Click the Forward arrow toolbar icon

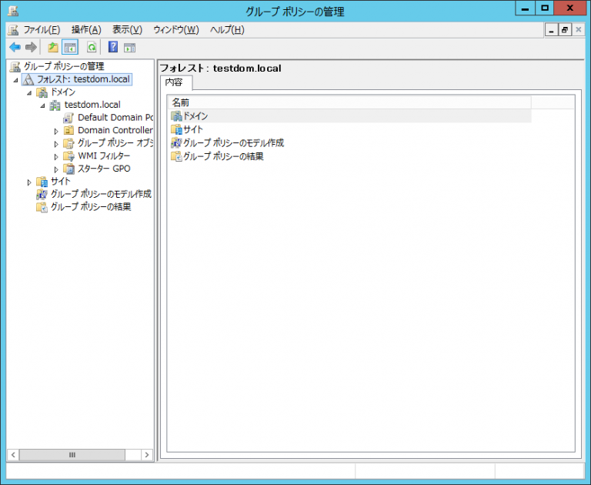[x=31, y=48]
